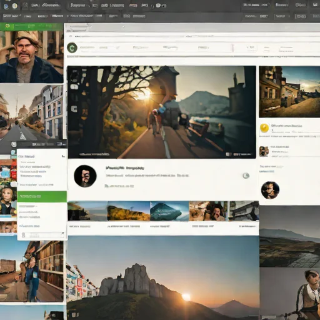The width and height of the screenshot is (320, 320).
Task: Open the man in vest photo at bottom right
Action: (289, 294)
